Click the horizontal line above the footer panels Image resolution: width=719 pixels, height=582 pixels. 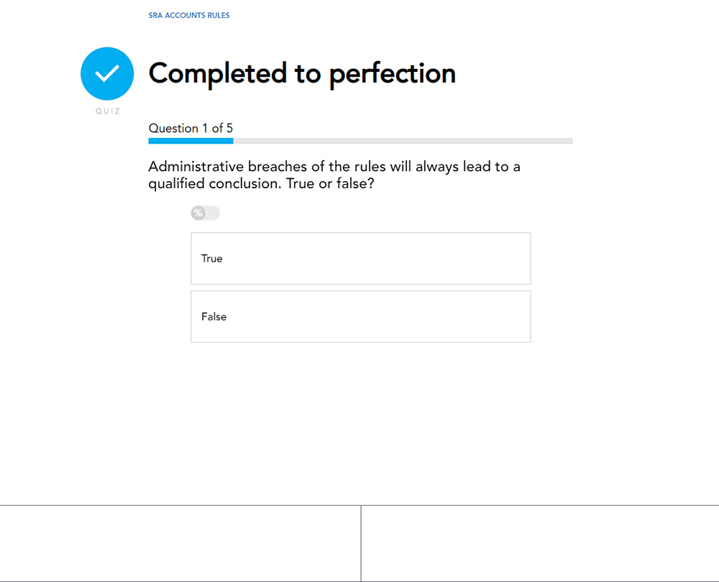coord(359,505)
